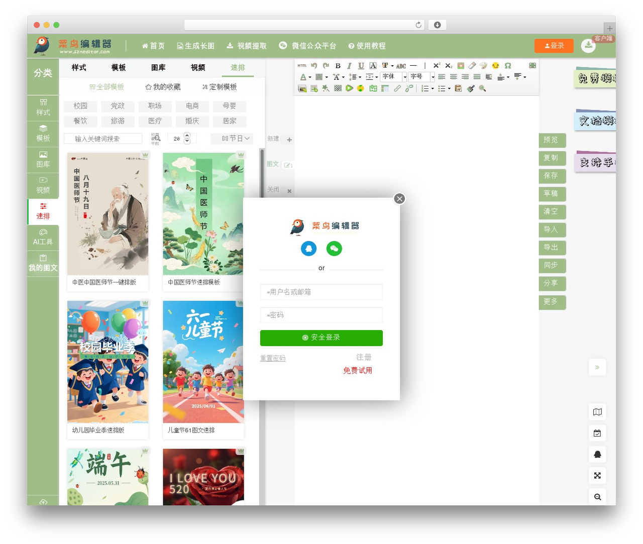Toggle bold formatting
The width and height of the screenshot is (643, 544).
point(338,66)
